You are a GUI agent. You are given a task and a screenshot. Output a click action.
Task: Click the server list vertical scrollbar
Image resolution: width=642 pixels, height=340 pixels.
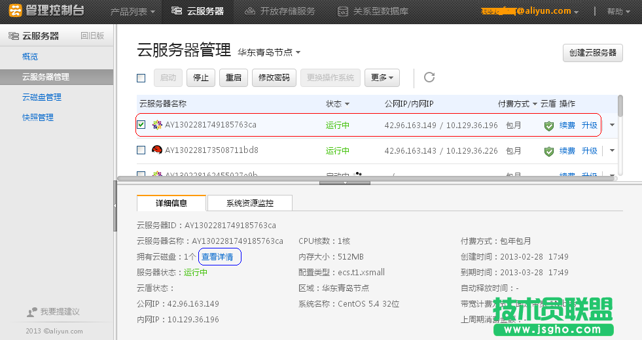tap(620, 107)
